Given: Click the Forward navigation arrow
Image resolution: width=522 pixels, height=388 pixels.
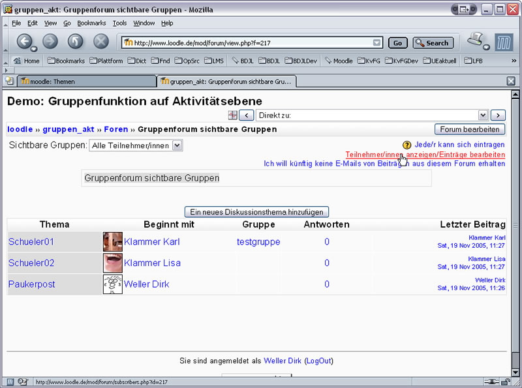Looking at the screenshot, I should click(x=50, y=42).
